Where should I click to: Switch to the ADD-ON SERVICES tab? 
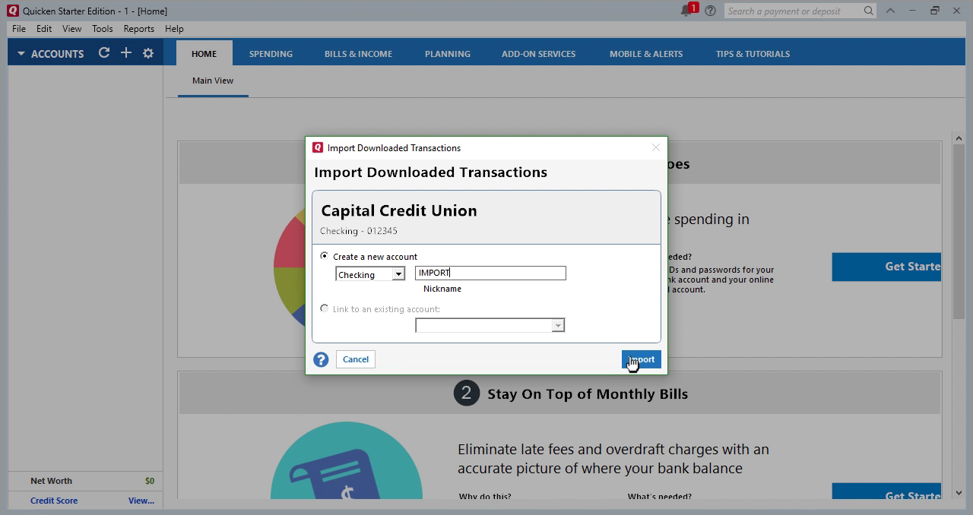coord(538,54)
